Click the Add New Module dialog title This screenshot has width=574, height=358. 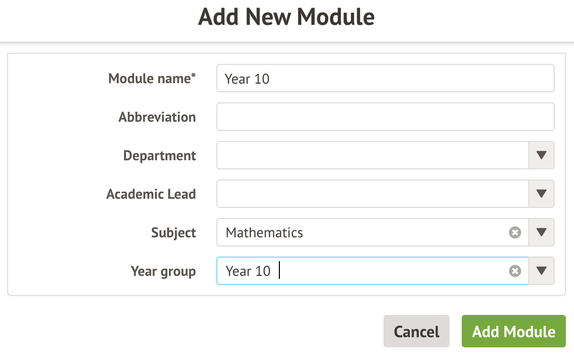(x=287, y=17)
